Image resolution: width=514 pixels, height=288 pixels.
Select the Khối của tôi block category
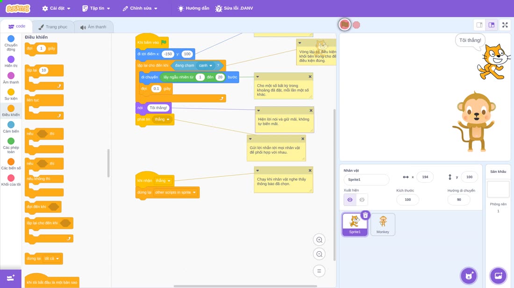(11, 180)
